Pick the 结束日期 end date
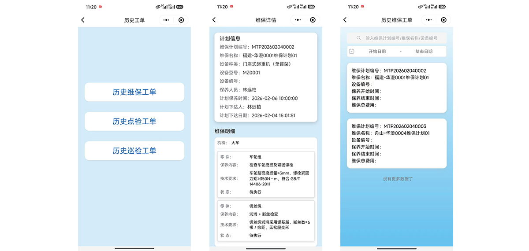Viewport: 529px width, 251px height. (424, 52)
